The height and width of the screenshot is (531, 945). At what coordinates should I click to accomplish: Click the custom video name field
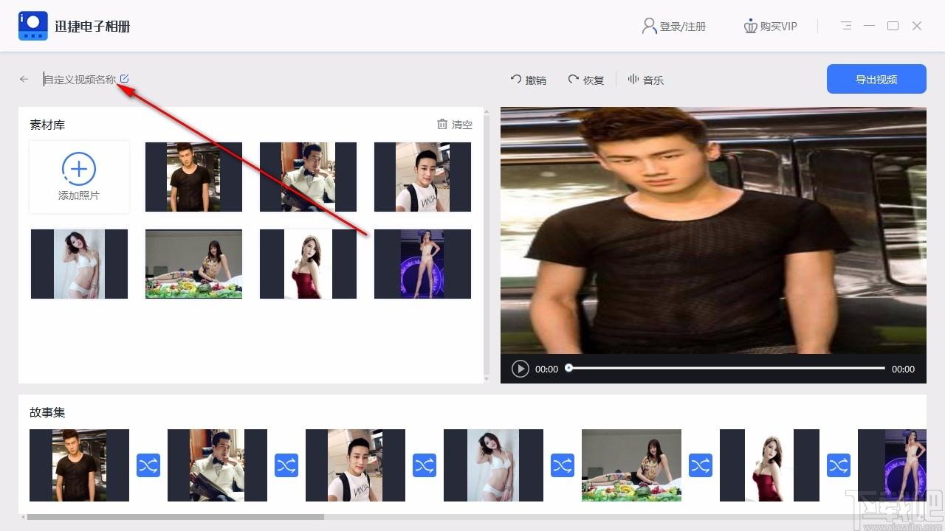coord(80,80)
